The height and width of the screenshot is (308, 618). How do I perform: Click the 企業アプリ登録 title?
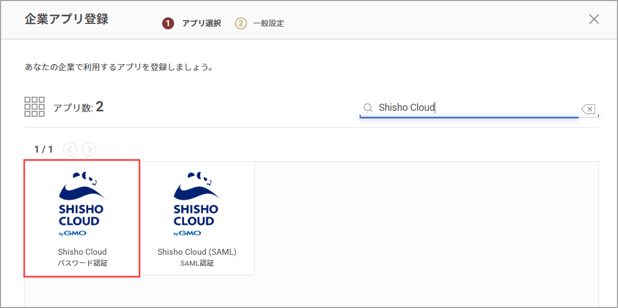pyautogui.click(x=66, y=19)
